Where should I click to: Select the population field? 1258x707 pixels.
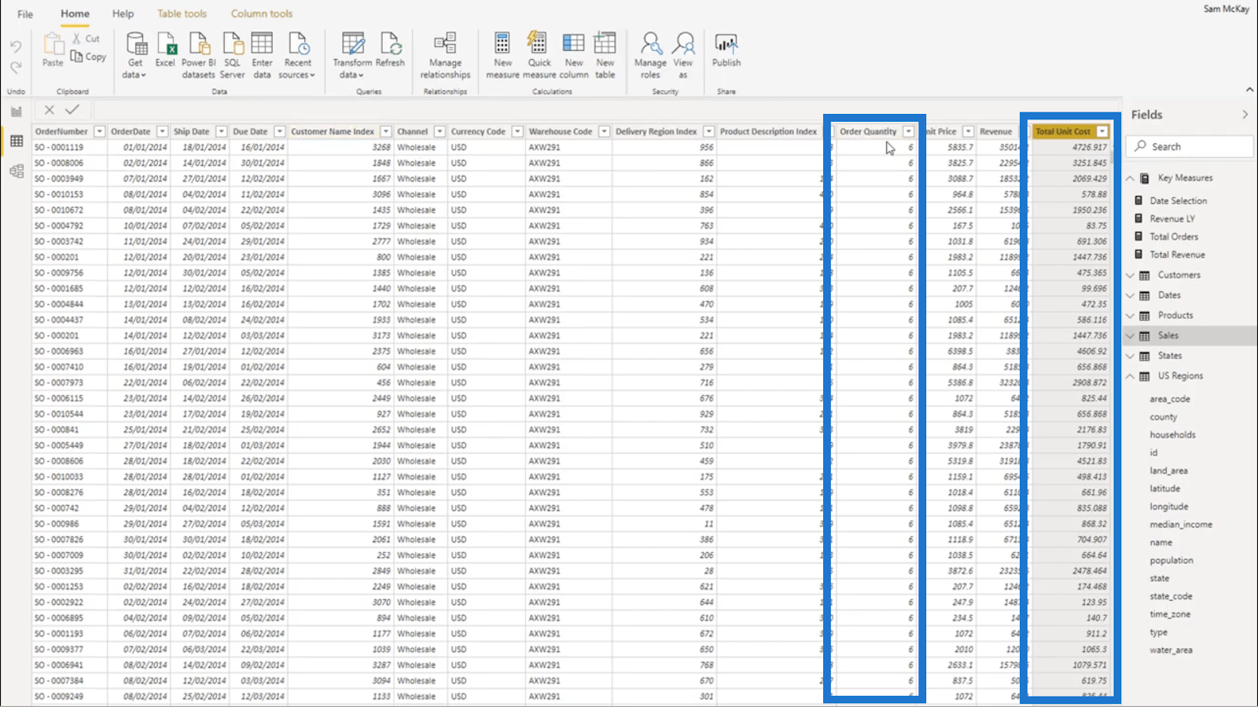coord(1172,560)
